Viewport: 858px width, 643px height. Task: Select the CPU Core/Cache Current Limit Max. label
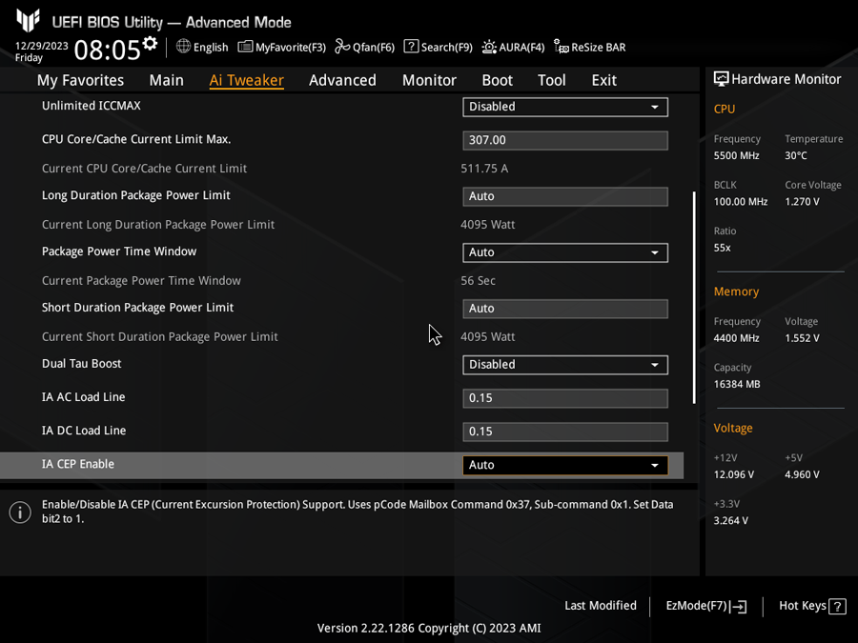[136, 139]
